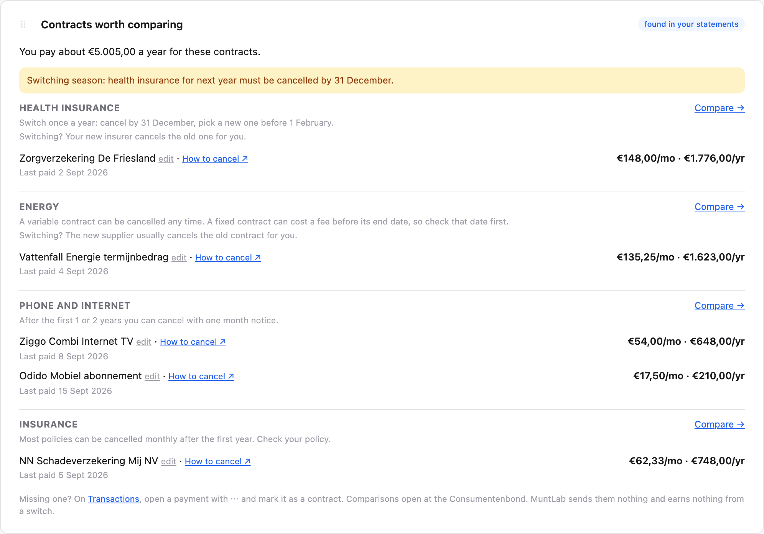The image size is (764, 534).
Task: Click 'Last paid 5 Sept 2026' text
Action: [x=64, y=475]
